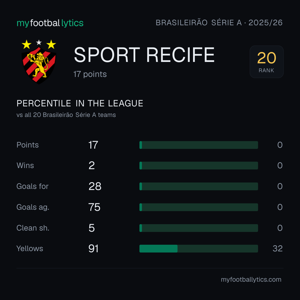This screenshot has height=300, width=300.
Task: Click the small silver star above crest
Action: (39, 42)
